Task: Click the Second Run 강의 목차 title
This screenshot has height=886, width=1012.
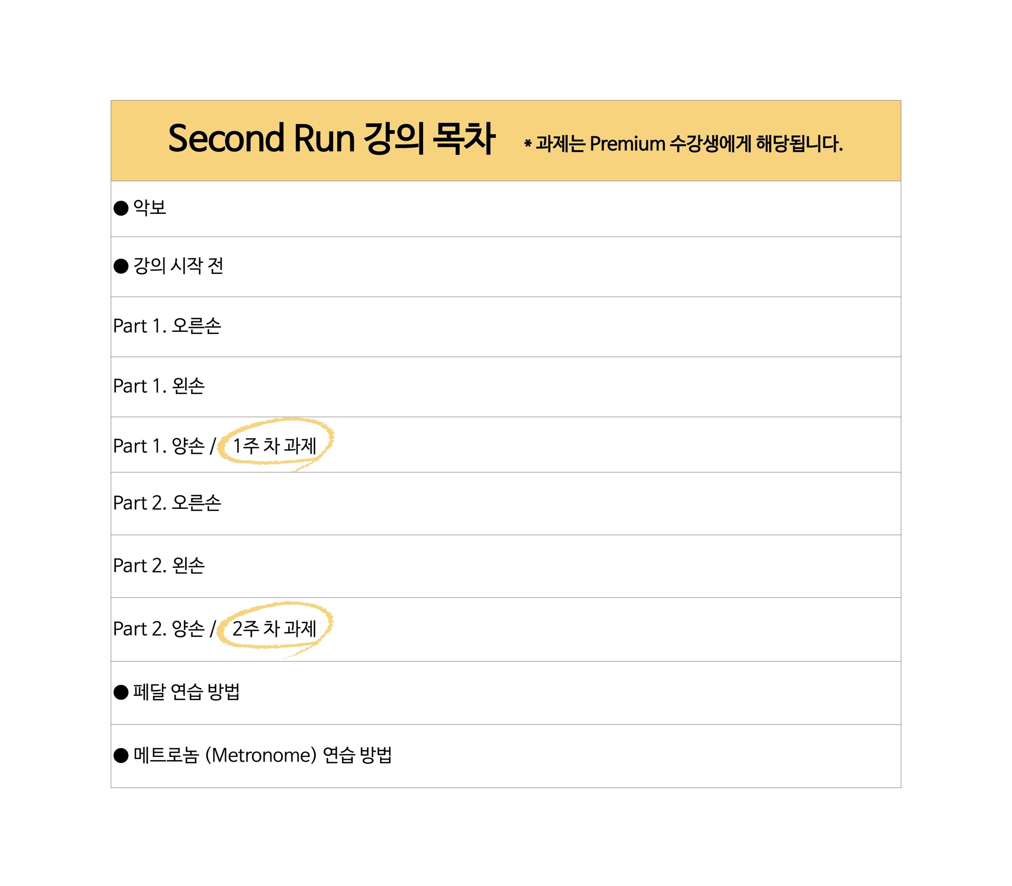Action: [332, 139]
